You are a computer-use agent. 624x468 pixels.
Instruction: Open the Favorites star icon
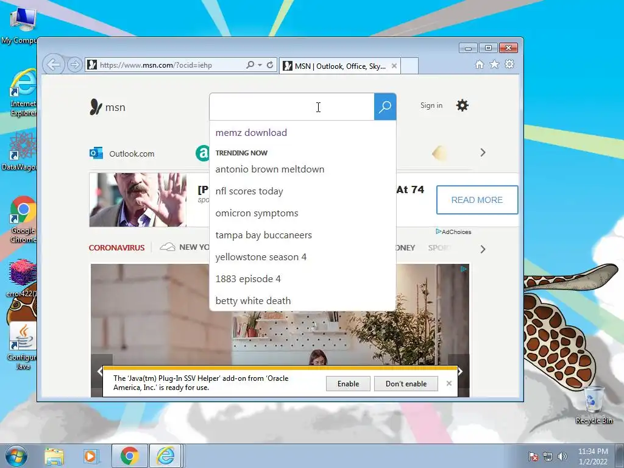[494, 64]
